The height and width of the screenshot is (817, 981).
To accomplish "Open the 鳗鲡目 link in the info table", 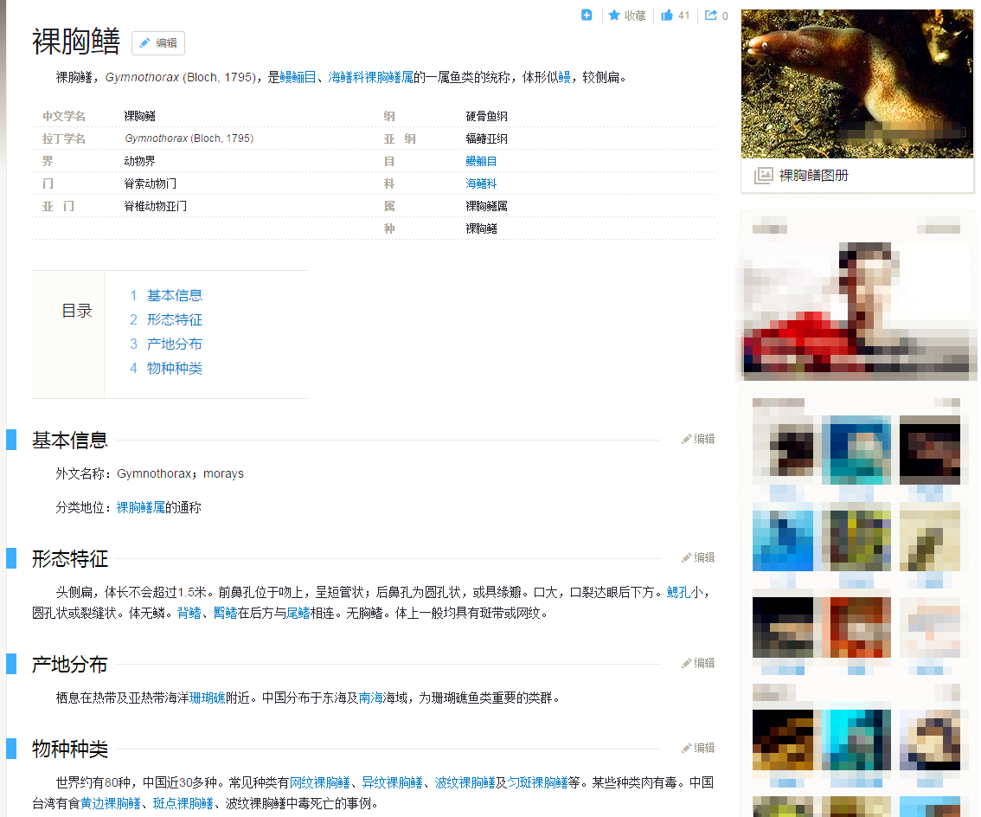I will click(481, 161).
